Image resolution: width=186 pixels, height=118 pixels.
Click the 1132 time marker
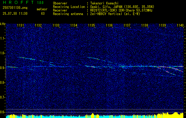(38, 25)
